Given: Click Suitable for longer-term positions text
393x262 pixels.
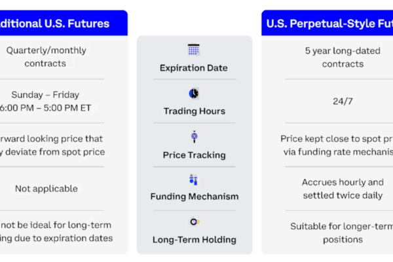Looking at the screenshot, I should pos(342,233).
